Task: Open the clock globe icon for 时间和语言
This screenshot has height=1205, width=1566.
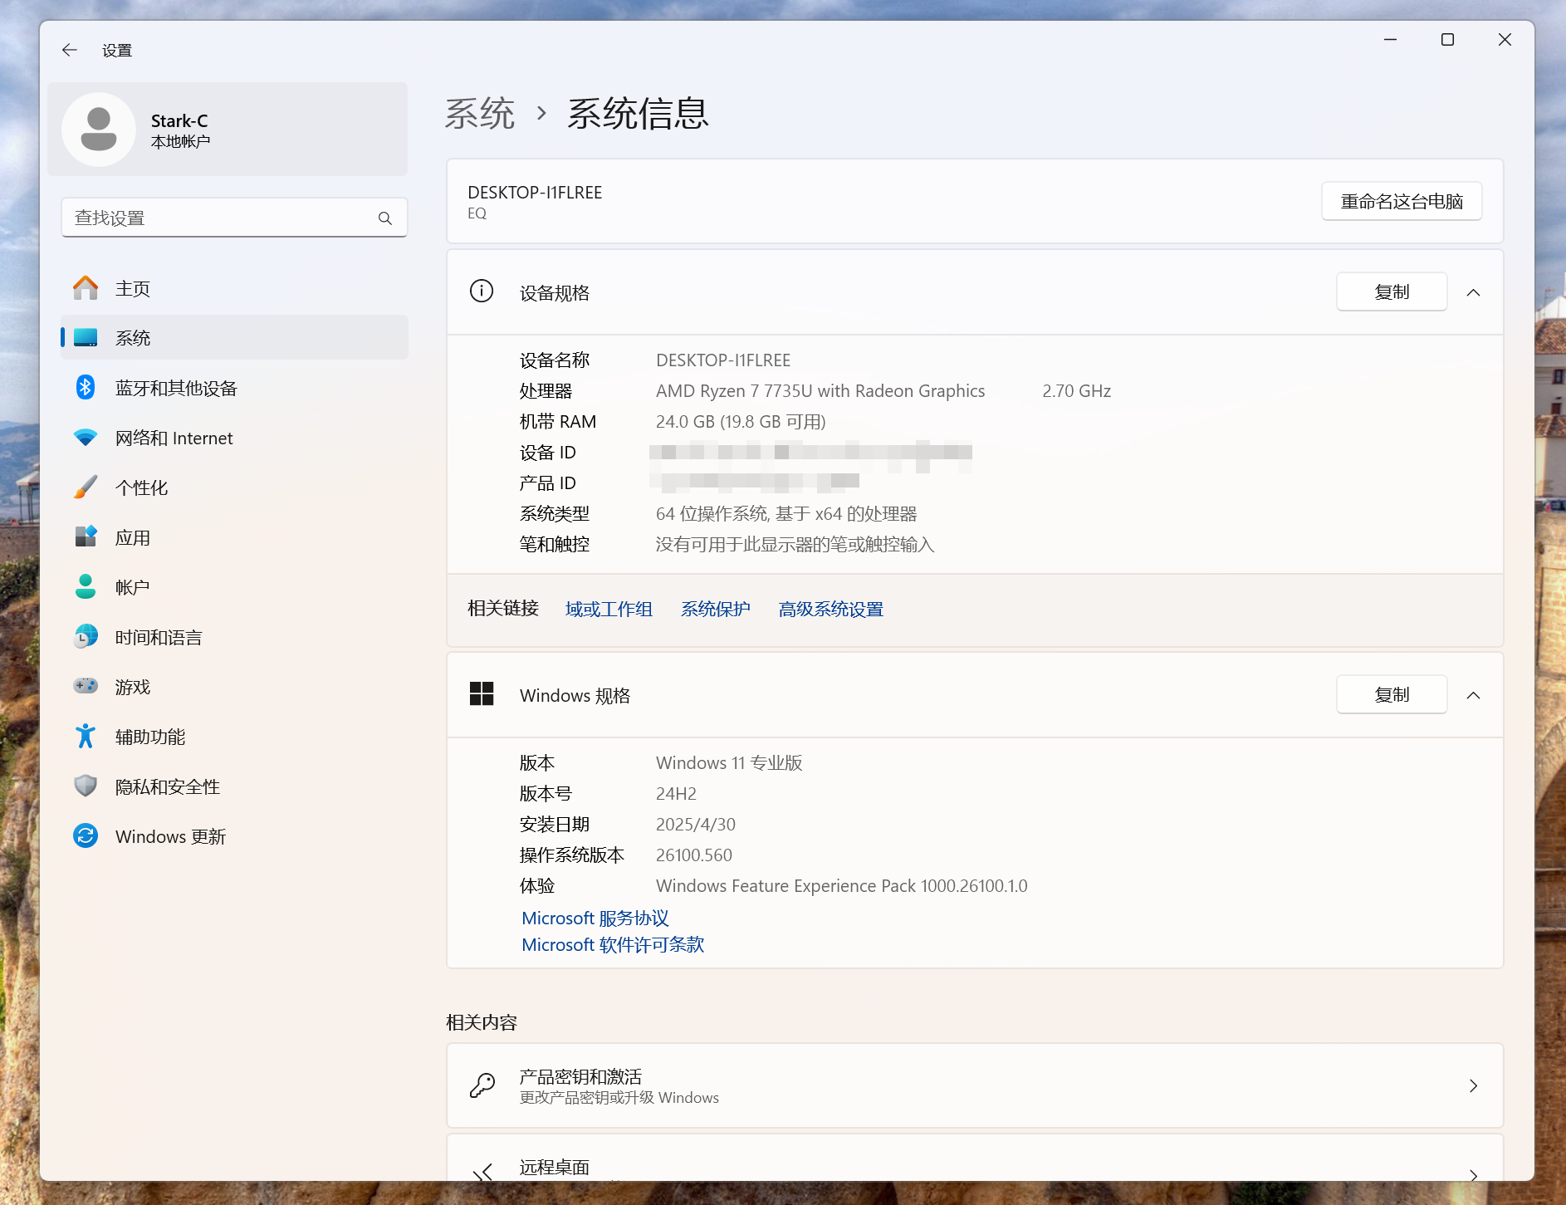Action: click(86, 637)
